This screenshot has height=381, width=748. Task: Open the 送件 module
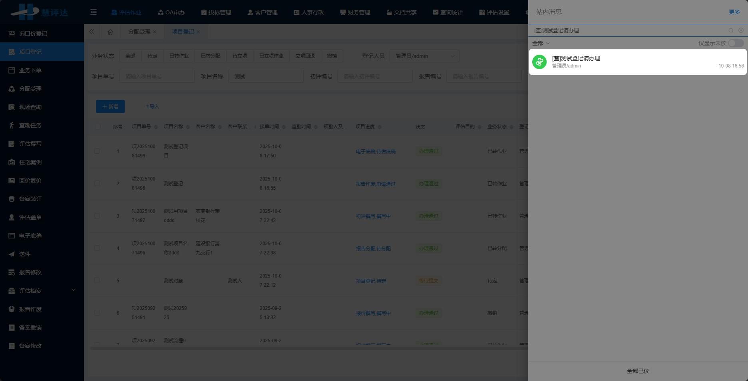pyautogui.click(x=25, y=254)
